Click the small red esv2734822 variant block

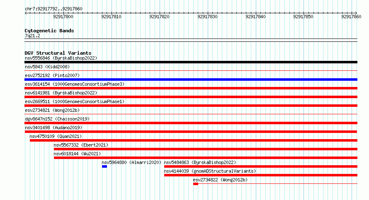[x=196, y=184]
